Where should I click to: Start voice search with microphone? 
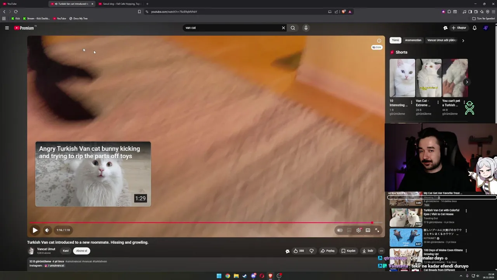(306, 28)
